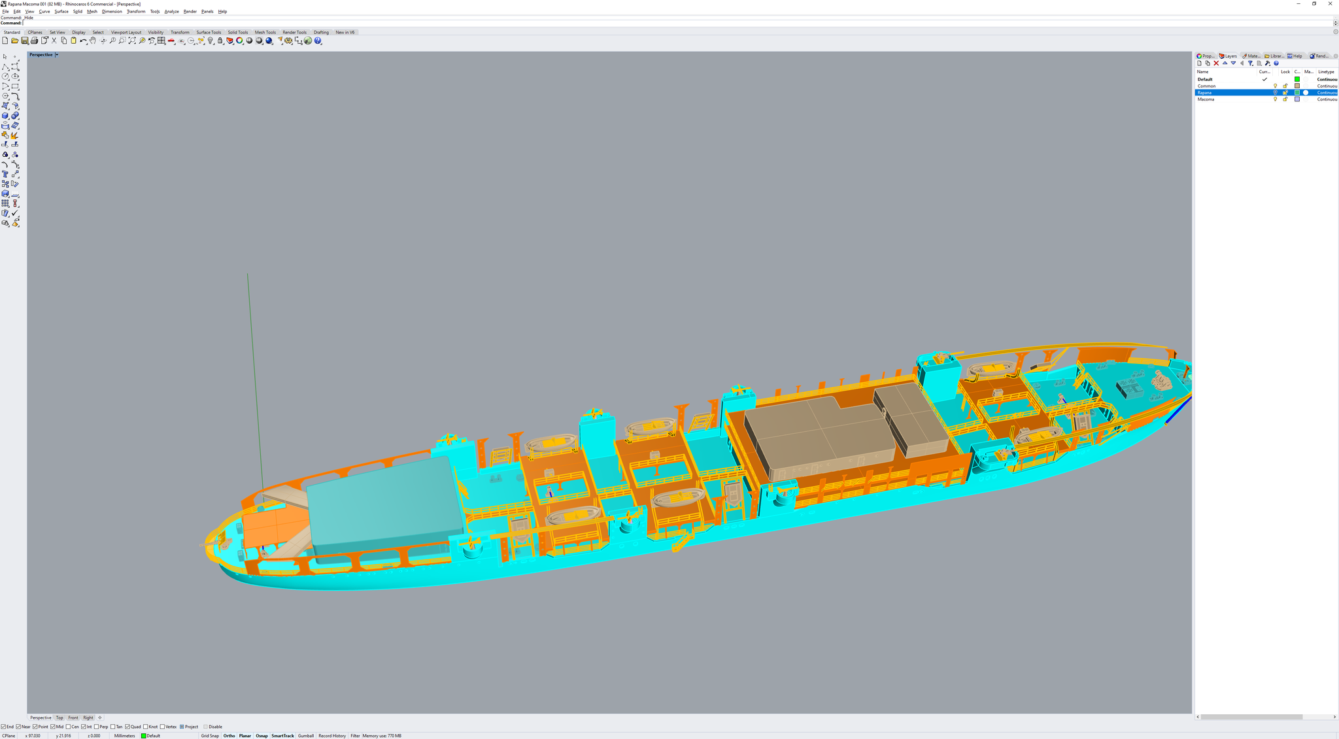Click the New layer icon in Layers panel
The width and height of the screenshot is (1339, 739).
(1199, 63)
